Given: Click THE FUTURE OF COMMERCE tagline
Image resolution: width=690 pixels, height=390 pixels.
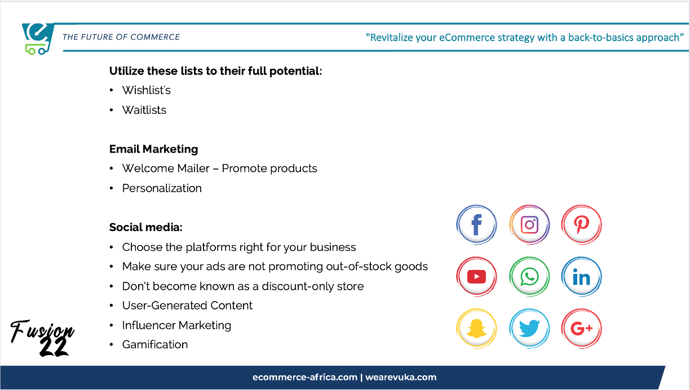Looking at the screenshot, I should (121, 37).
